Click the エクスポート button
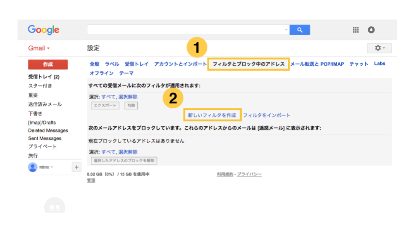The height and width of the screenshot is (232, 415). point(105,105)
